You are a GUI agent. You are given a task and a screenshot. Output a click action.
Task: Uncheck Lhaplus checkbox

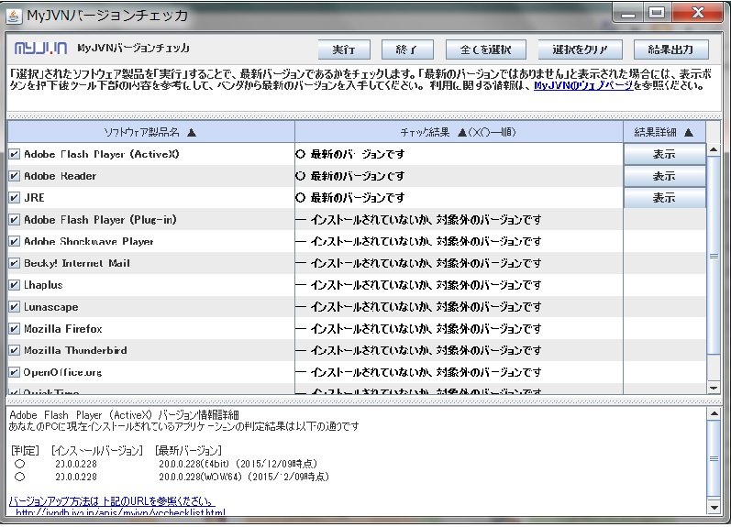[x=15, y=285]
